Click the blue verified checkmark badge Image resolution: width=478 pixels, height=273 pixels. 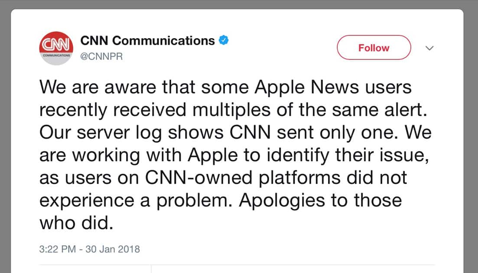[224, 41]
